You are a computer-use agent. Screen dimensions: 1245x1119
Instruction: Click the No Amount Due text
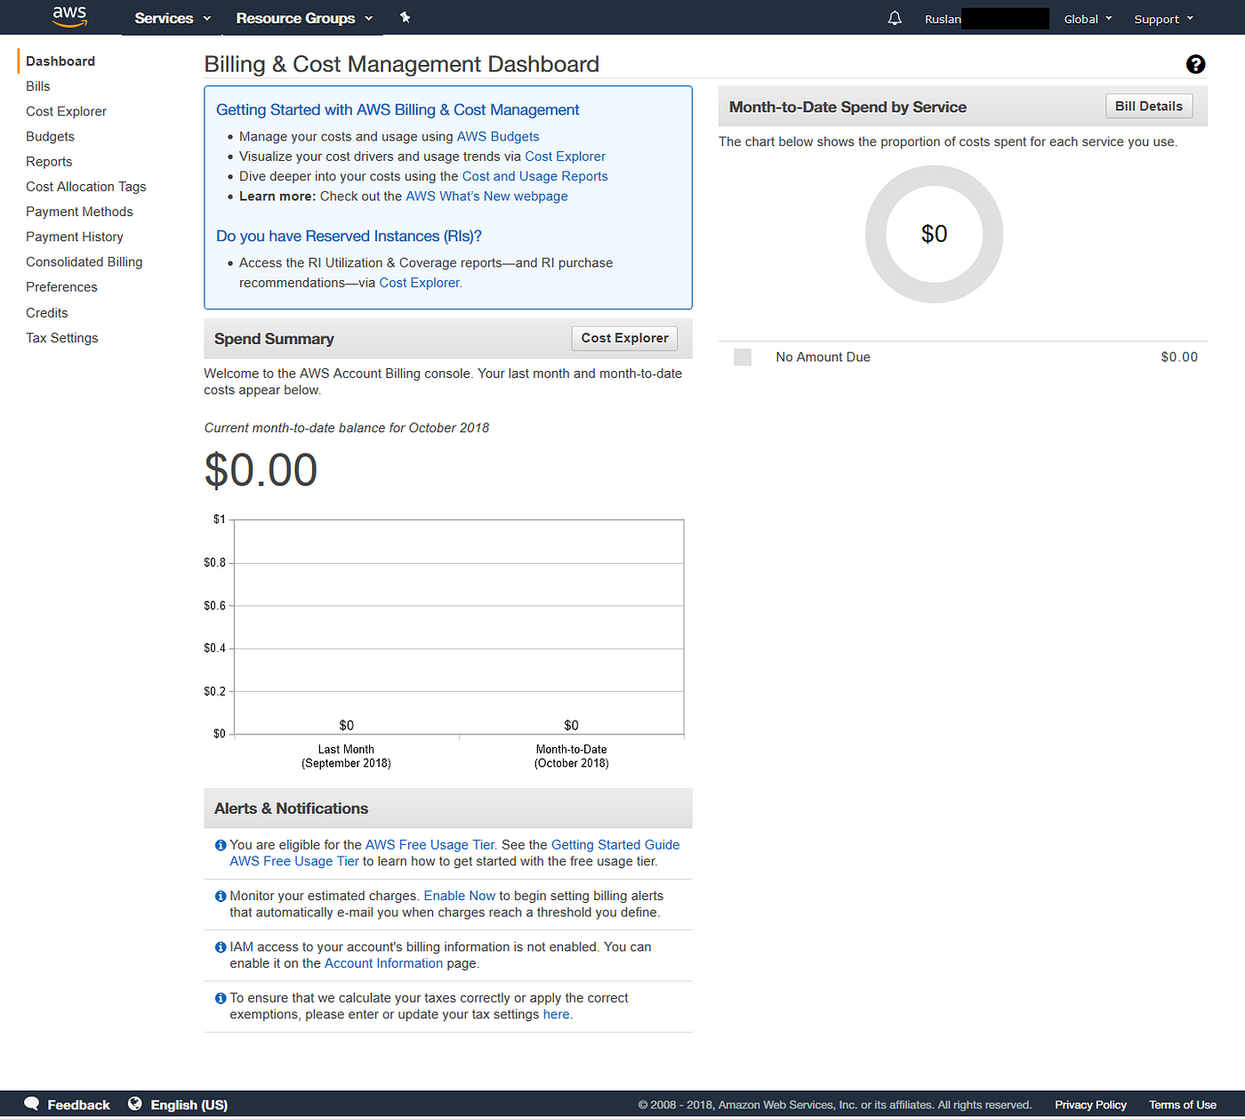click(x=823, y=358)
